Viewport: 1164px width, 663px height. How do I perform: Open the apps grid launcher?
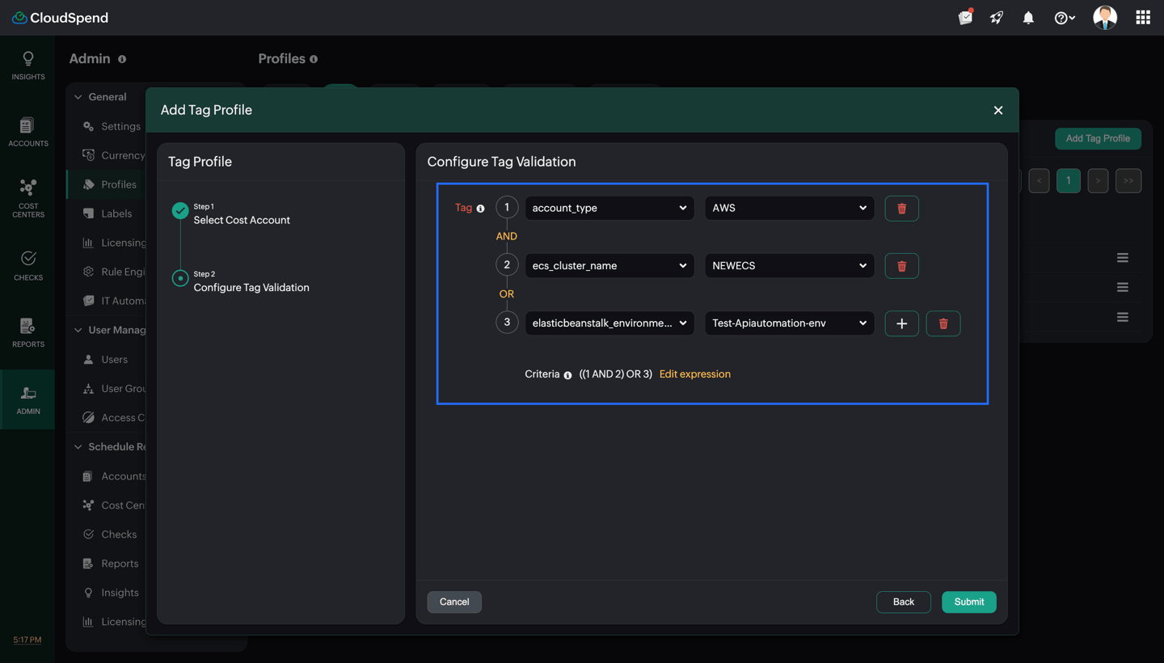pyautogui.click(x=1143, y=18)
